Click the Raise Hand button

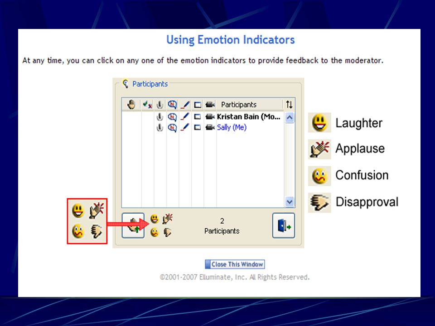tap(133, 225)
